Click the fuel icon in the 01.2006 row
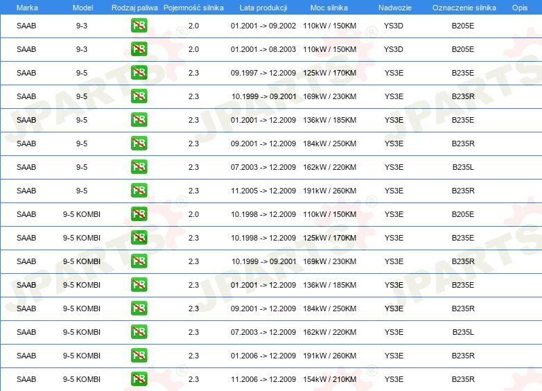 [139, 356]
